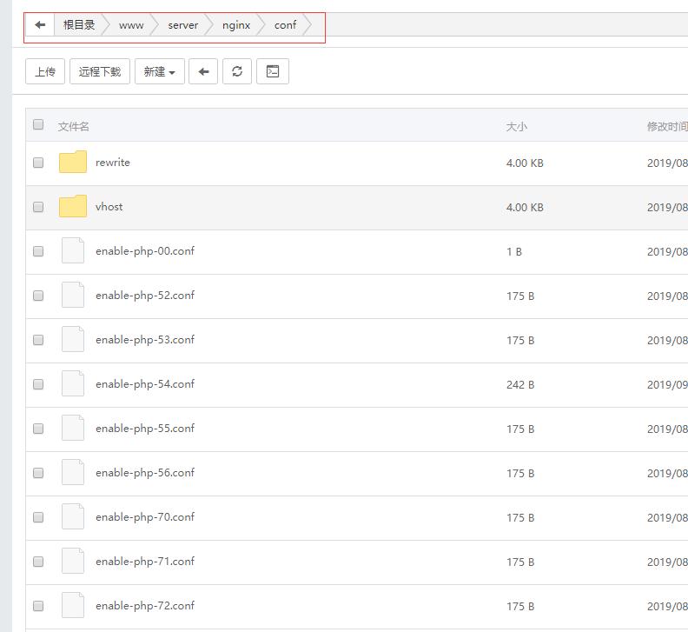
Task: Open file enable-php-72.conf
Action: pyautogui.click(x=145, y=606)
